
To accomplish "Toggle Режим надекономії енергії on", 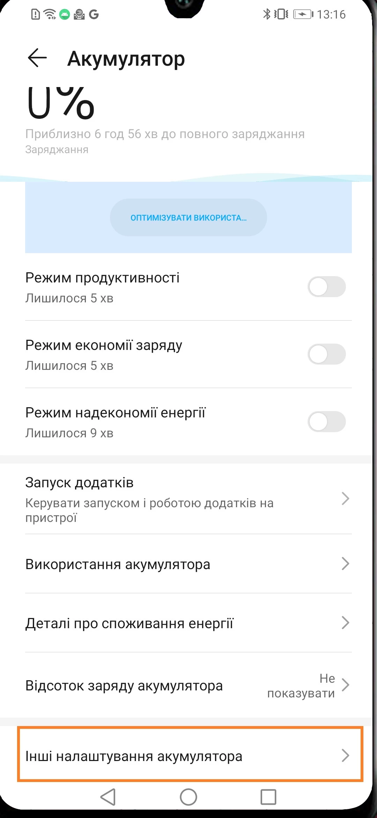I will [326, 422].
